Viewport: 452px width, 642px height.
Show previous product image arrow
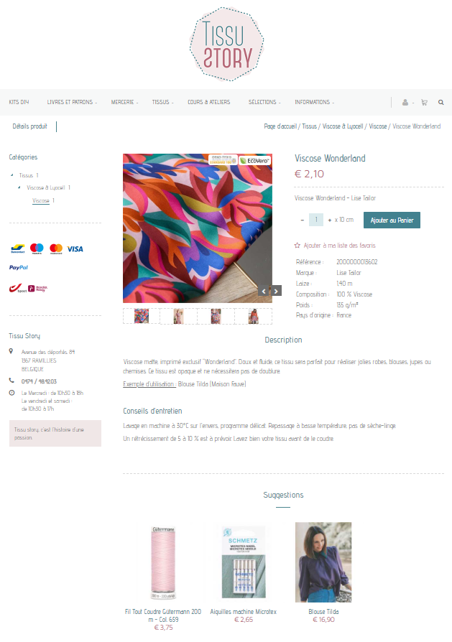[264, 291]
